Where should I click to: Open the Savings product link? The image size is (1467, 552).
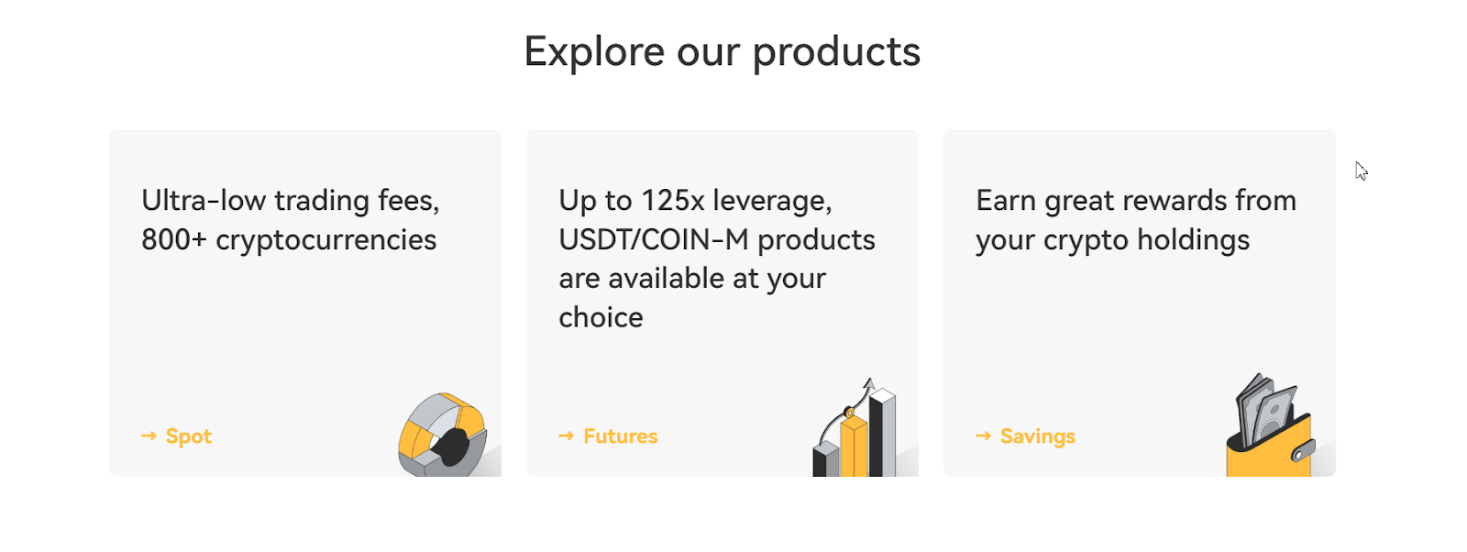tap(1037, 436)
